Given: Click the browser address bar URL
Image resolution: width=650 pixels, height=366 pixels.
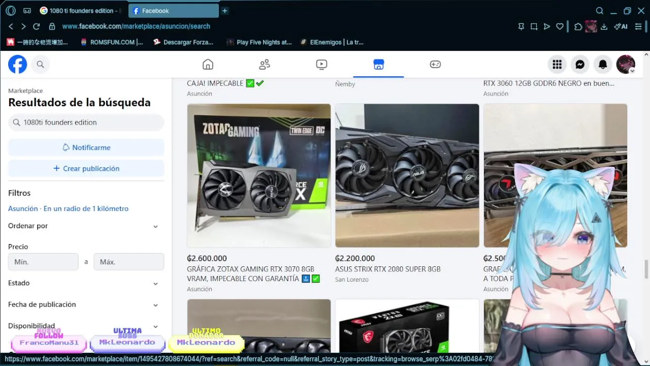Looking at the screenshot, I should click(136, 26).
